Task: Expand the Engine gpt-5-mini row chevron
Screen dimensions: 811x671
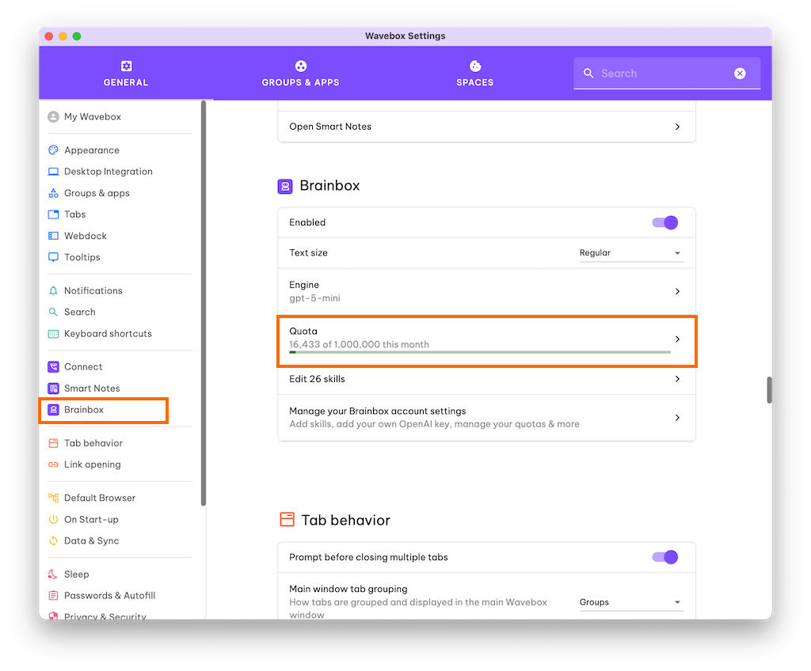Action: (x=678, y=291)
